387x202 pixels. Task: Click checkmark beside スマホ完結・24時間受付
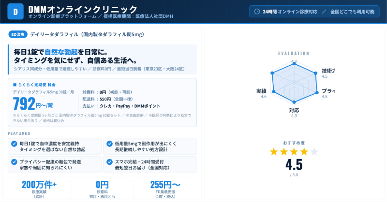[109, 161]
